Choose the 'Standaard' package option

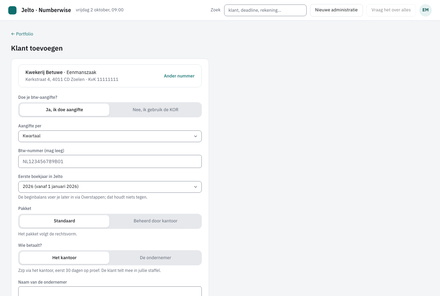pos(64,221)
